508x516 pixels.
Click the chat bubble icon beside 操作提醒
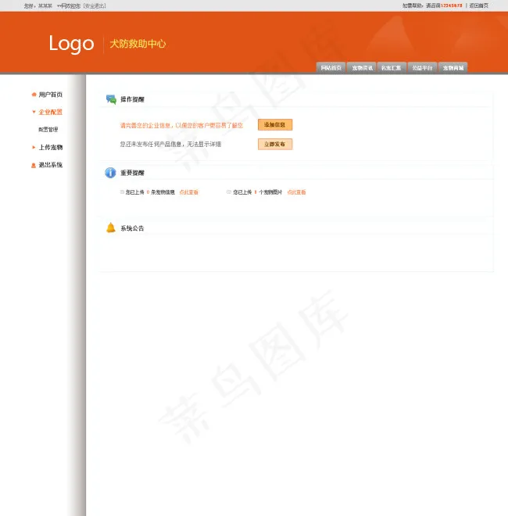click(x=111, y=99)
